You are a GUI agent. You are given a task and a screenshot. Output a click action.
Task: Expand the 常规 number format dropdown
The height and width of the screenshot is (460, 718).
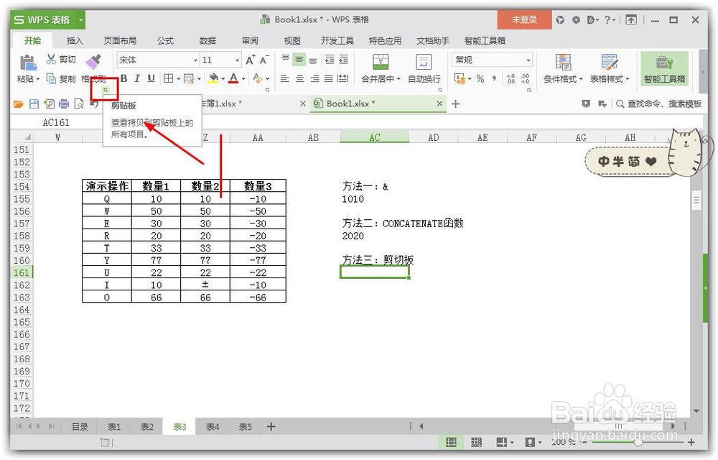pos(528,60)
